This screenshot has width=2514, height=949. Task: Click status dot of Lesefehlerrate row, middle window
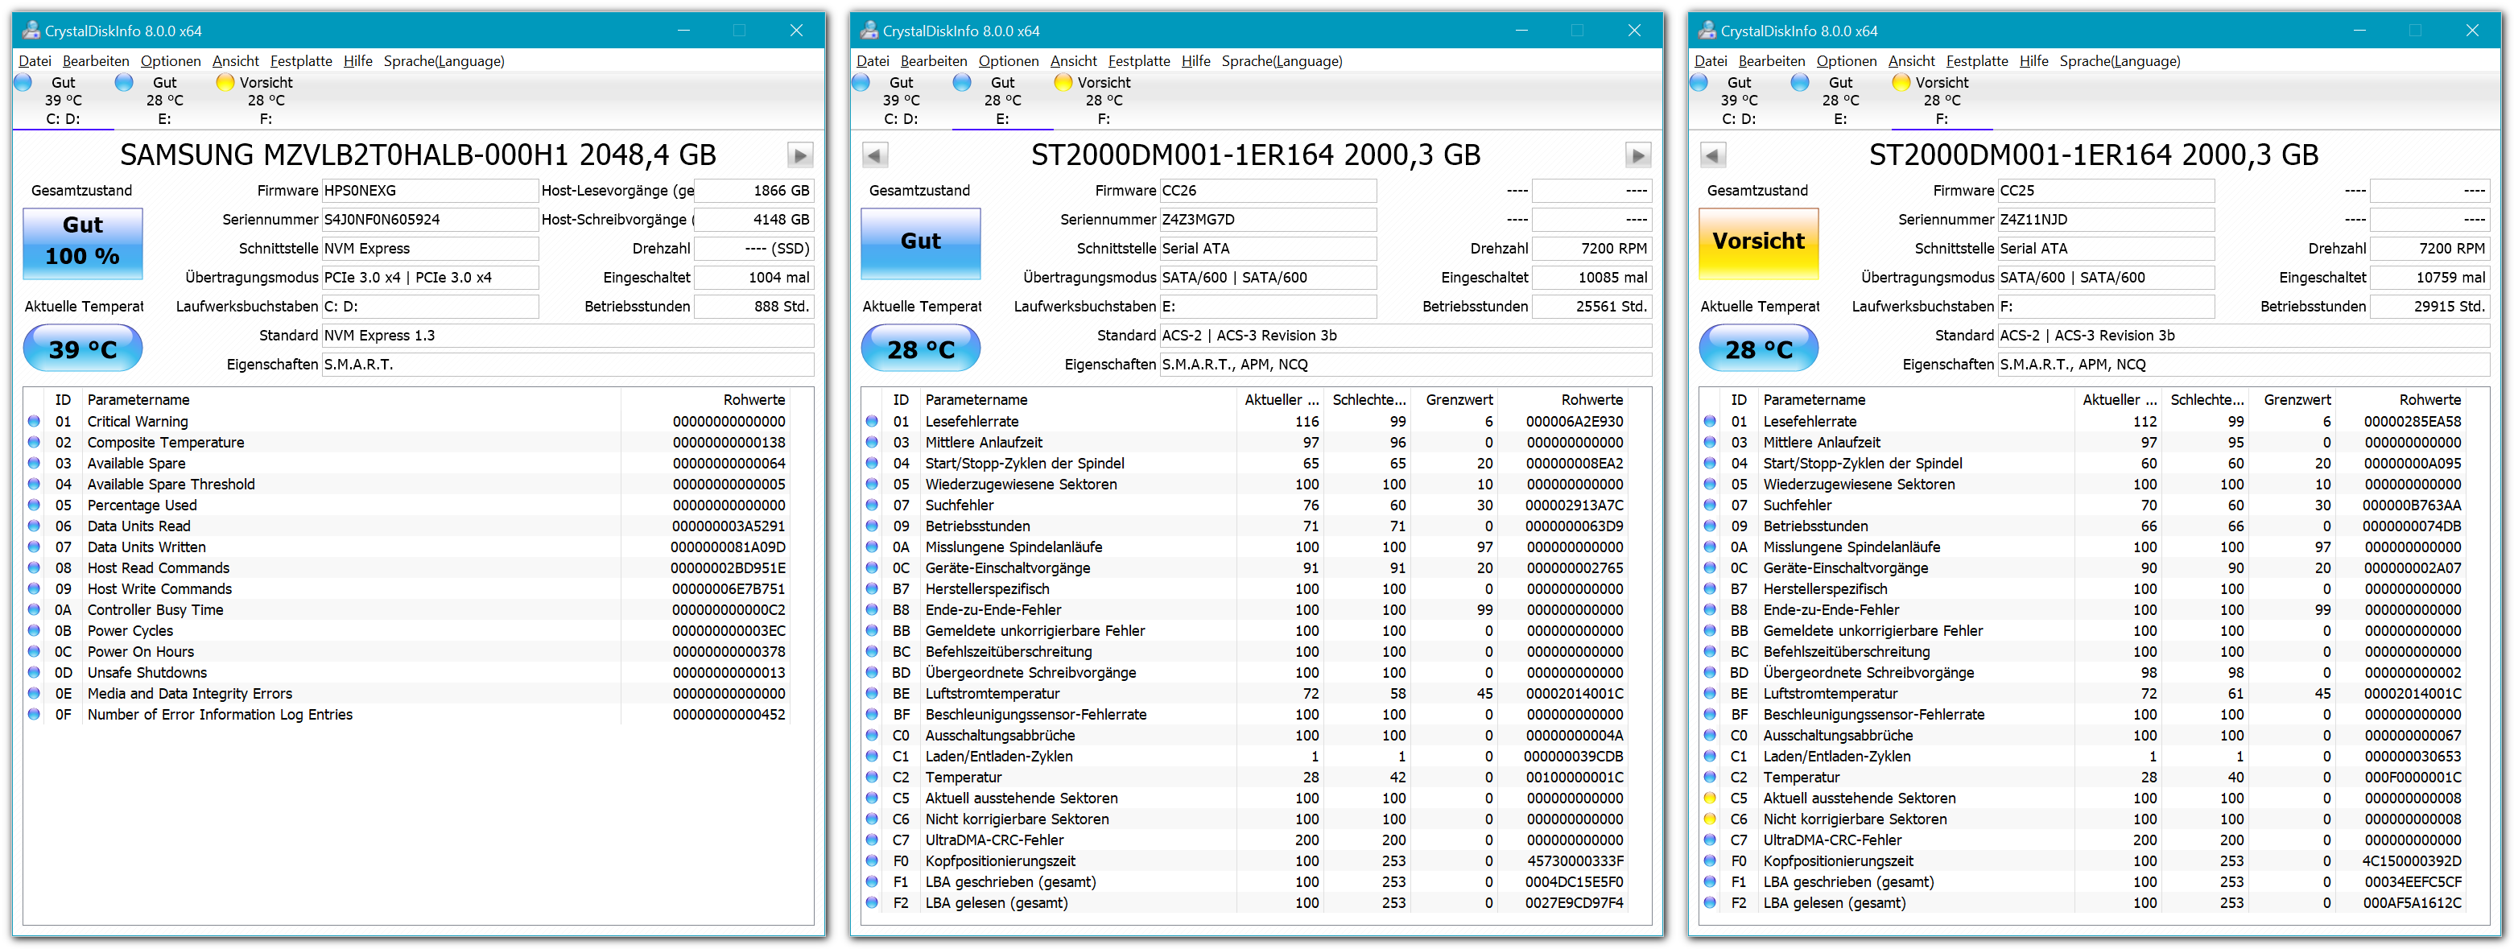pos(872,422)
